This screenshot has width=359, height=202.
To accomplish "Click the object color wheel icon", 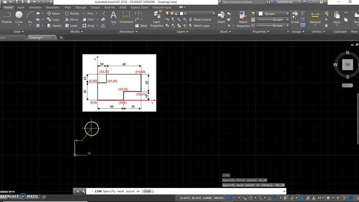I will [x=253, y=13].
